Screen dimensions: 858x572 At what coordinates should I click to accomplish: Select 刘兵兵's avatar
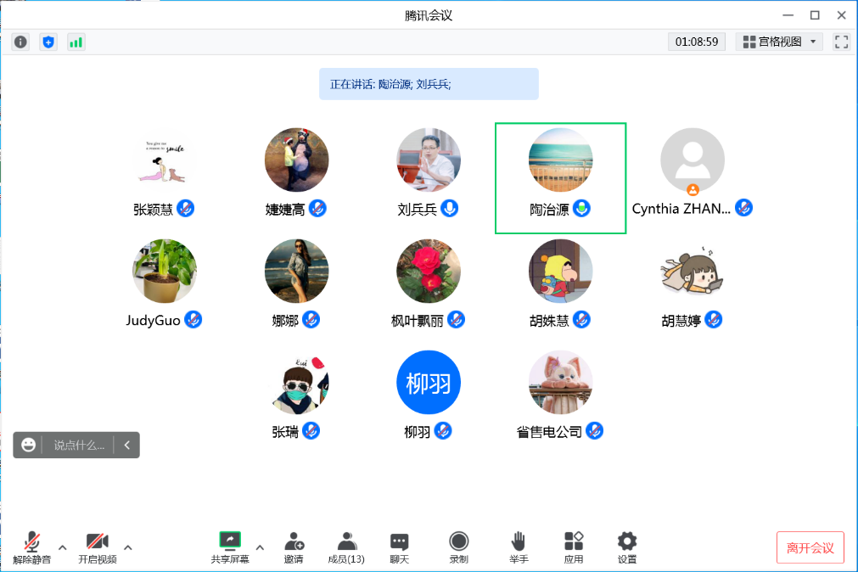coord(429,160)
